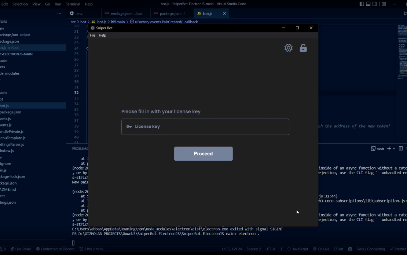Split the terminal using the split icon
Screen dimensions: 407x255
tap(401, 149)
